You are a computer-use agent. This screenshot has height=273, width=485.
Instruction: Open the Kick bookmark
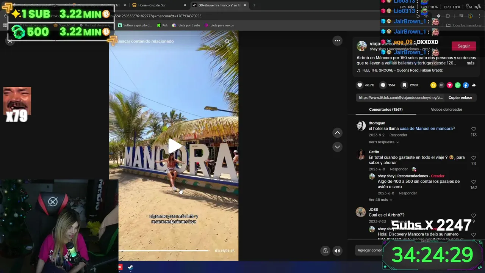click(162, 25)
